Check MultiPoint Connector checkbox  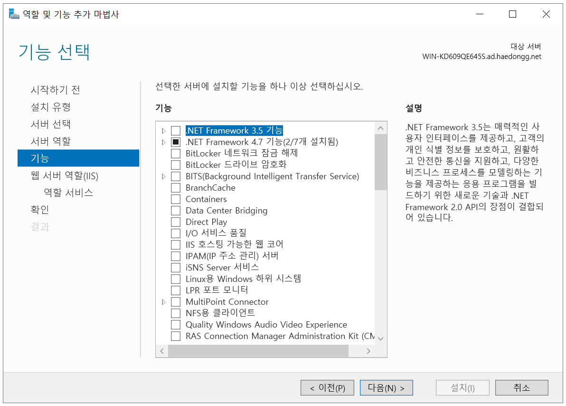[175, 302]
